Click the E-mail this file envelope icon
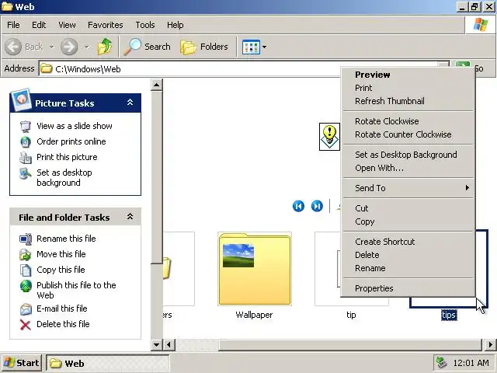 [x=26, y=309]
